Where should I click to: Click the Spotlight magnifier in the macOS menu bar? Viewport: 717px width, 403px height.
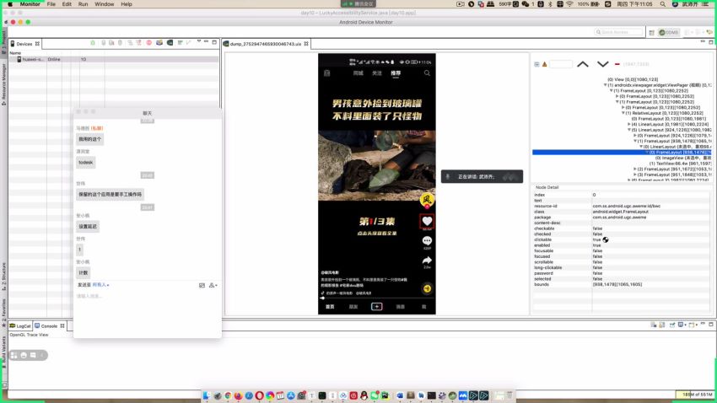pyautogui.click(x=662, y=4)
